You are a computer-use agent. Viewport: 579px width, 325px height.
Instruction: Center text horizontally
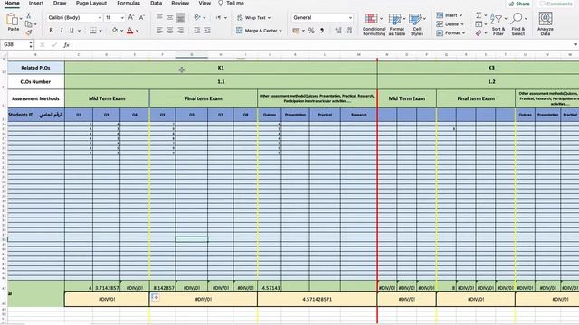tap(170, 31)
